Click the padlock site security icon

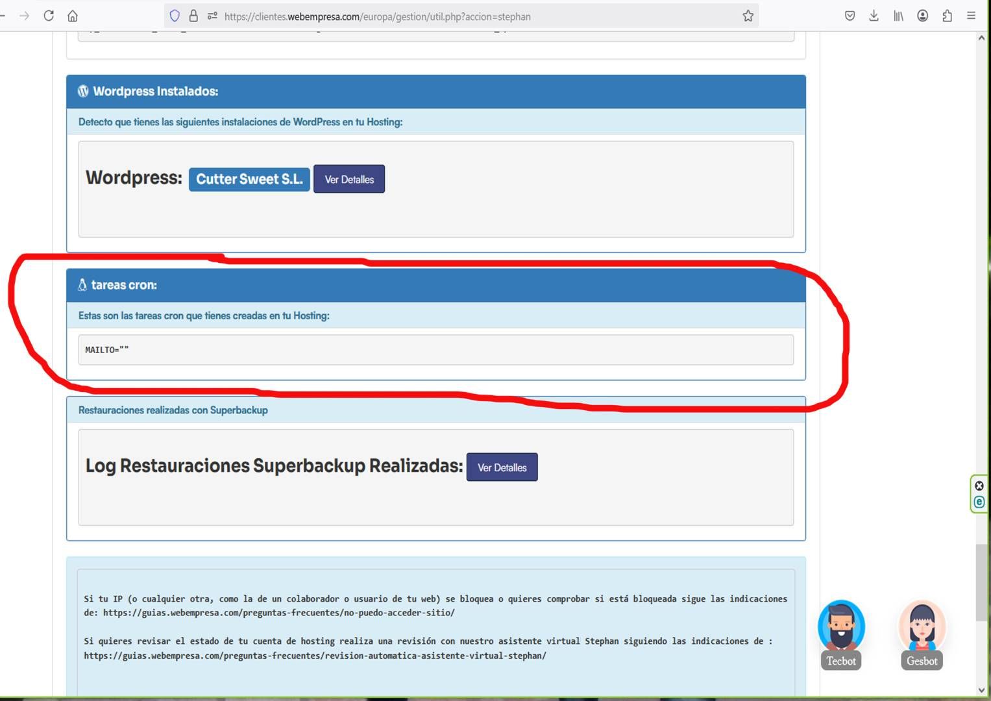(x=193, y=16)
